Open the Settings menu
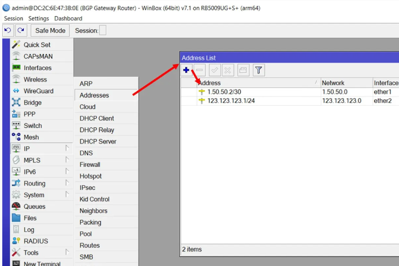399x266 pixels. pyautogui.click(x=38, y=18)
